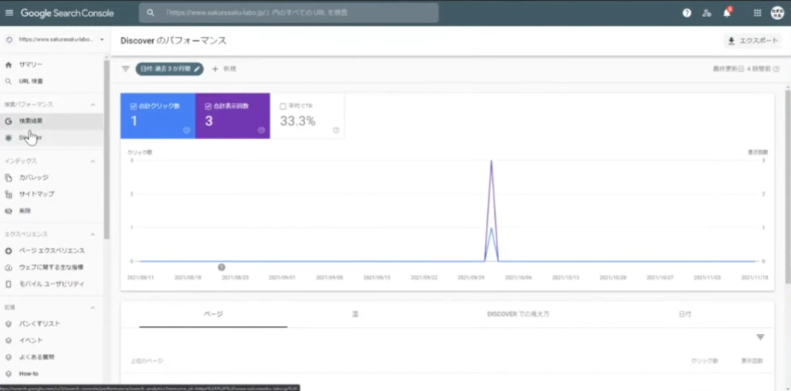Image resolution: width=791 pixels, height=391 pixels.
Task: Click the Google G icon beside 検索結果
Action: point(8,121)
